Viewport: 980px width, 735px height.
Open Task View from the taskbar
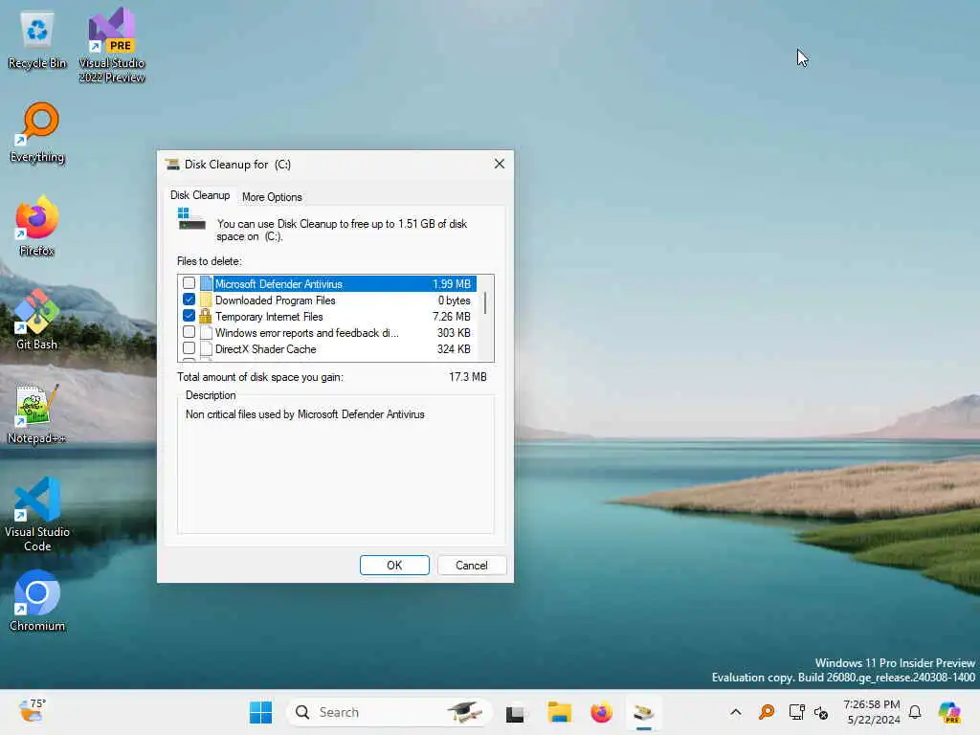coord(515,712)
